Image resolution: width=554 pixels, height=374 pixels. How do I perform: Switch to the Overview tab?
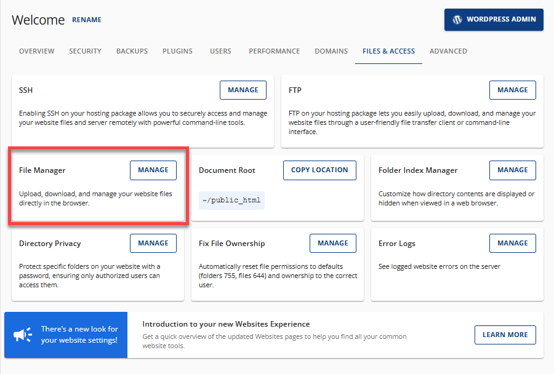pos(36,51)
